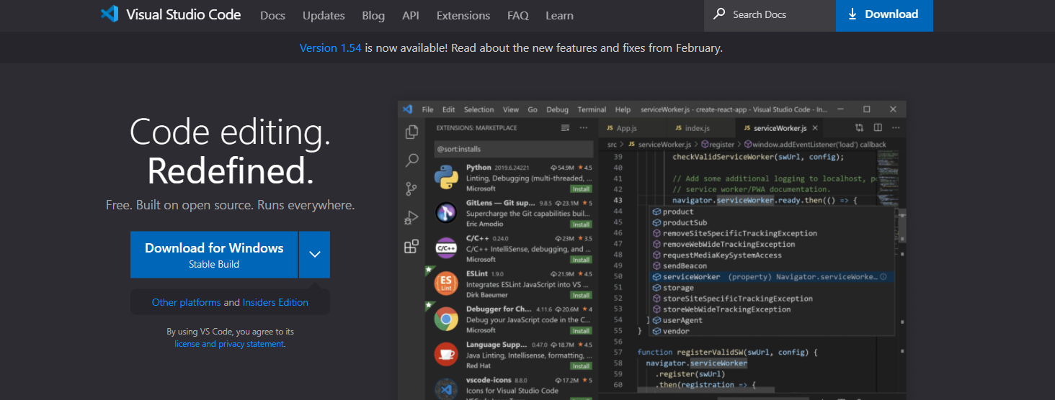The height and width of the screenshot is (400, 1055).
Task: Open the Insiders Edition link
Action: click(275, 302)
